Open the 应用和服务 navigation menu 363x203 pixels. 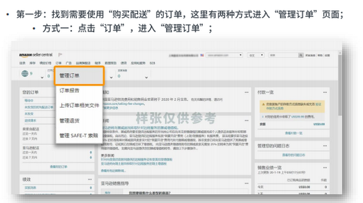tap(138, 63)
